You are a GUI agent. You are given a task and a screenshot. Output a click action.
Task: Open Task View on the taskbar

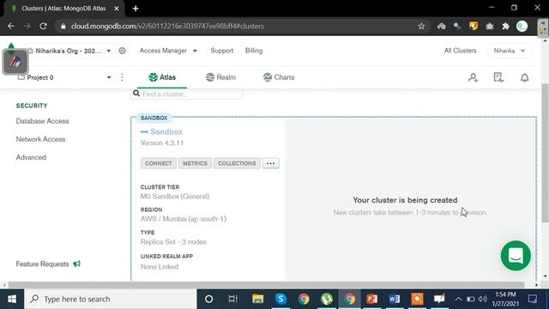click(232, 299)
